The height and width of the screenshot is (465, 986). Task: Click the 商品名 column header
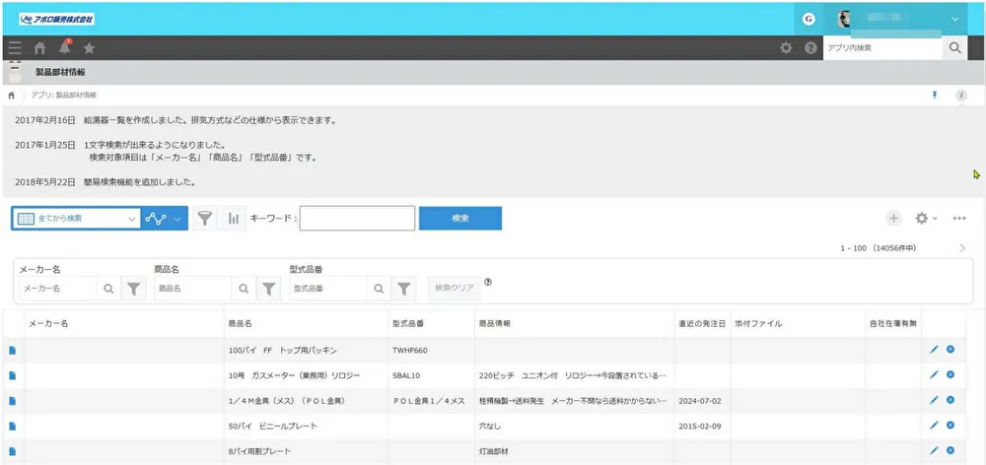tap(242, 323)
